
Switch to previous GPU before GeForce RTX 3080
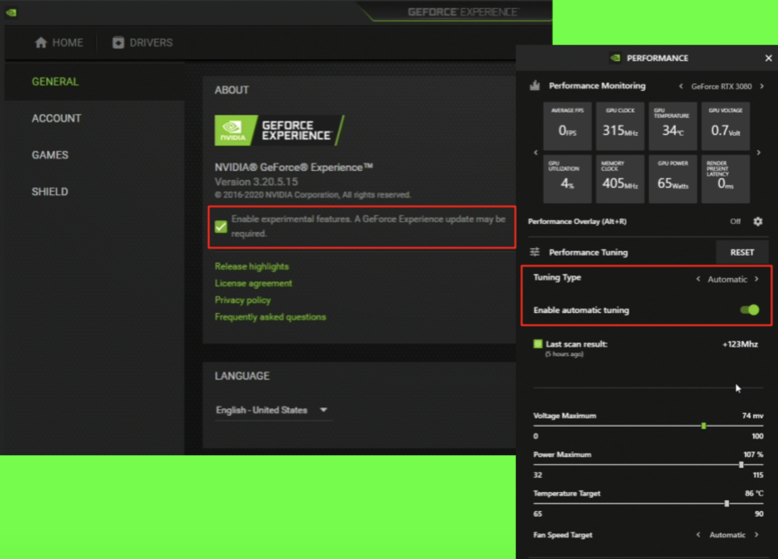coord(681,86)
